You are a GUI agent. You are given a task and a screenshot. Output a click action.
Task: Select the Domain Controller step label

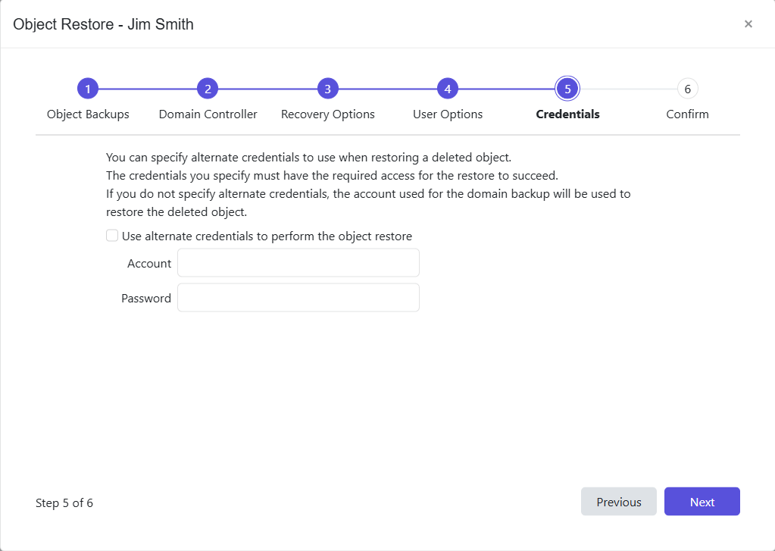(x=208, y=114)
